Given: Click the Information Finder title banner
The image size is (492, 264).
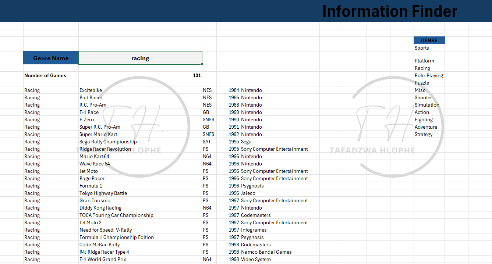Looking at the screenshot, I should tap(389, 11).
